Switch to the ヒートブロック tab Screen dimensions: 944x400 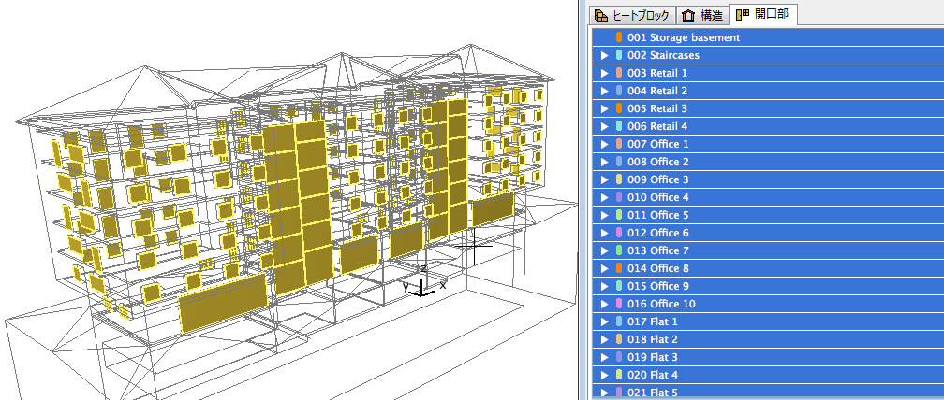click(x=631, y=15)
